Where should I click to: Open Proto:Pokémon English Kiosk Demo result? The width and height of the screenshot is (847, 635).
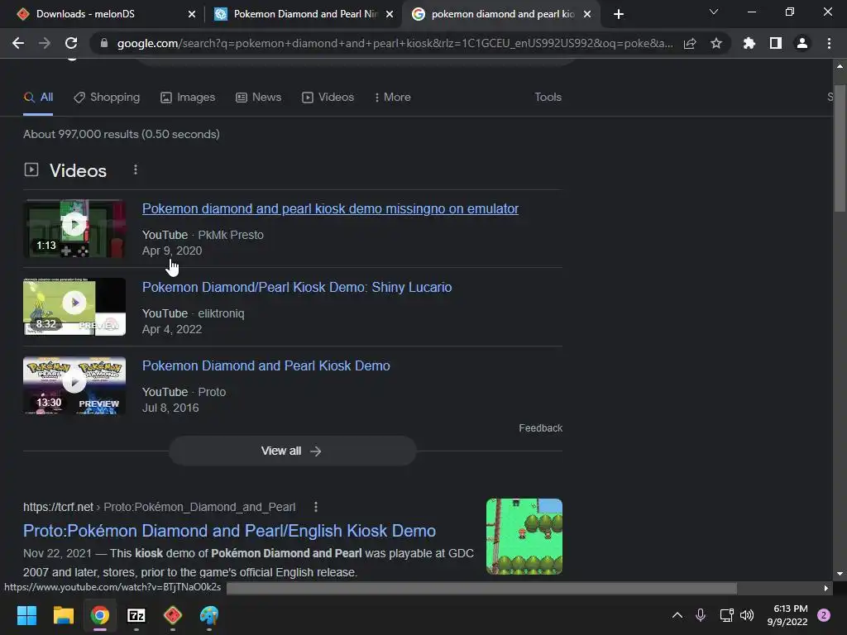[x=229, y=531]
